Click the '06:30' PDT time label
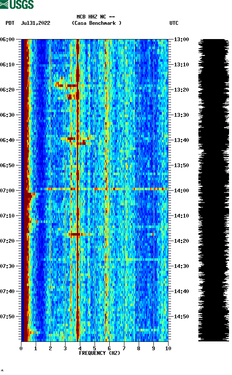This screenshot has height=375, width=232. click(7, 115)
